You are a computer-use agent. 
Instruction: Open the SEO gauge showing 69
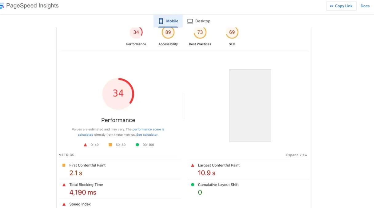point(232,32)
